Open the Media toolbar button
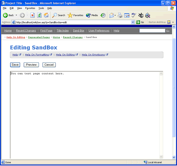 tap(92, 15)
